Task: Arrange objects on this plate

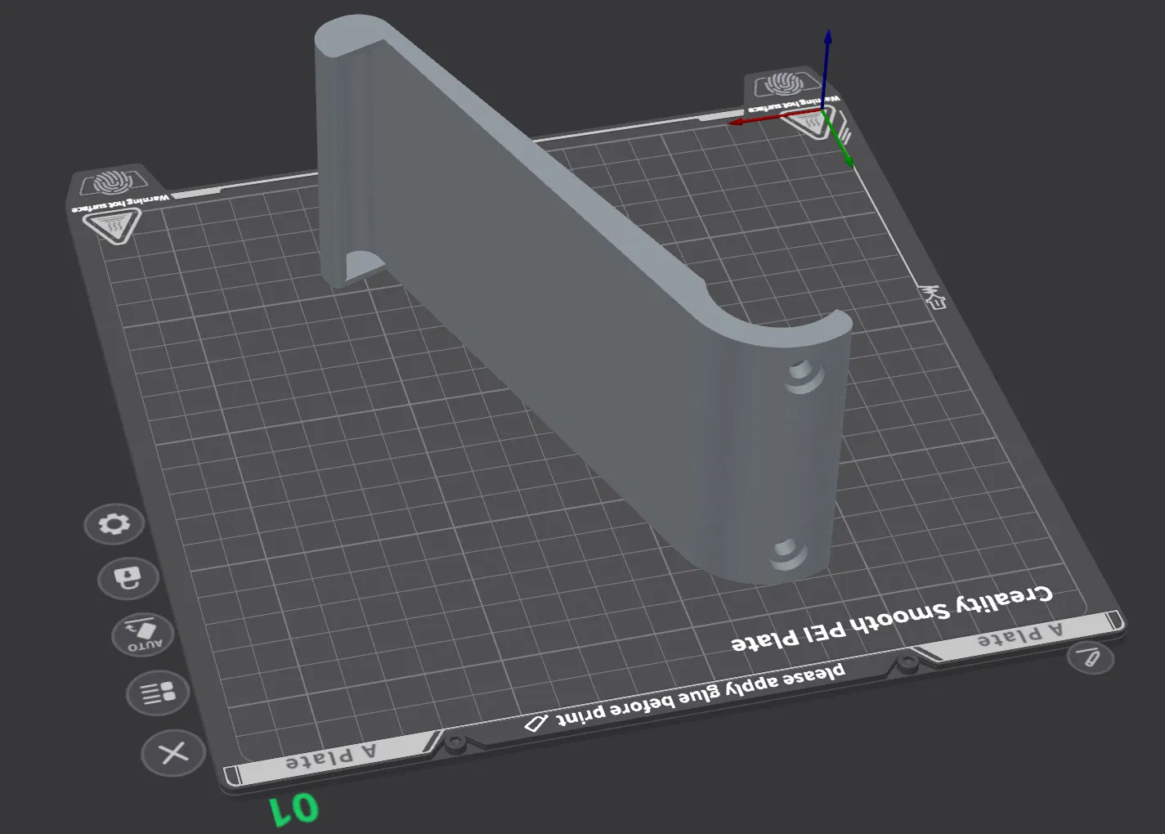Action: [158, 693]
